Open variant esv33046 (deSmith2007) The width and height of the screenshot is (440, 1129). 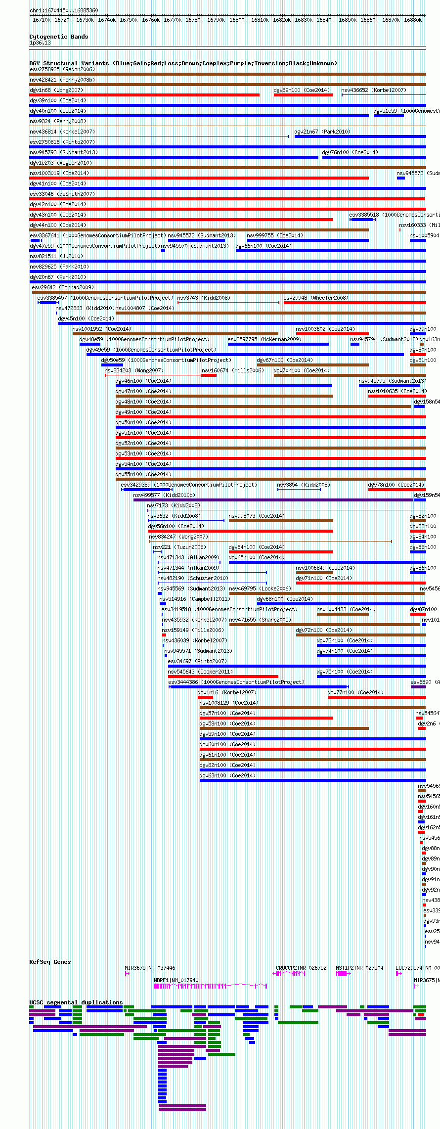[62, 194]
